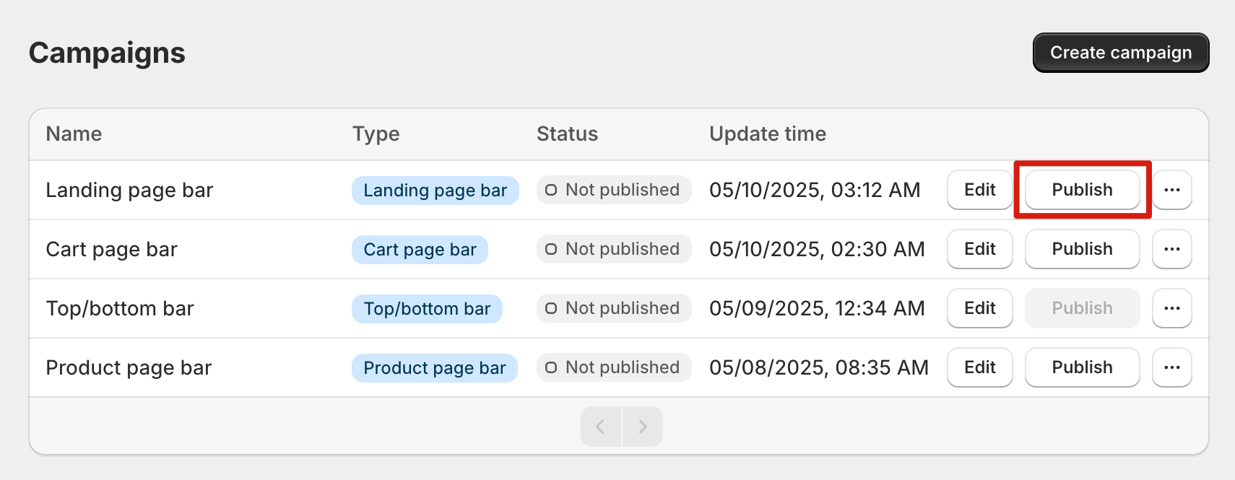Click the Cart page bar type badge
The image size is (1235, 480).
(x=420, y=250)
